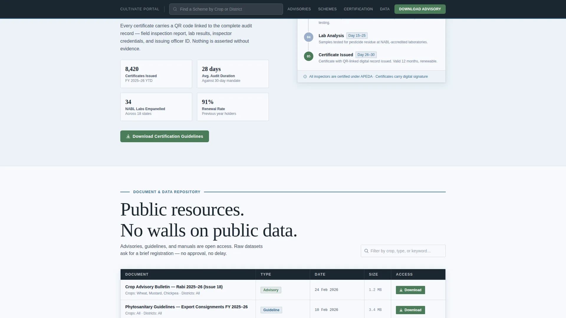Click the 91% Renewal Rate card
Image resolution: width=566 pixels, height=318 pixels.
click(233, 107)
